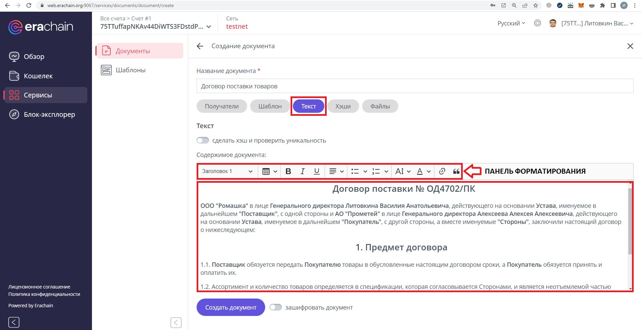This screenshot has width=642, height=330.
Task: Apply blockquote formatting
Action: (x=456, y=171)
